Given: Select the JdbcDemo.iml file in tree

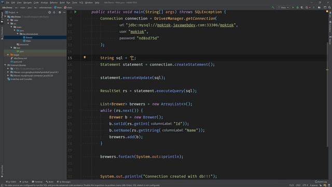Looking at the screenshot, I should pyautogui.click(x=19, y=58).
